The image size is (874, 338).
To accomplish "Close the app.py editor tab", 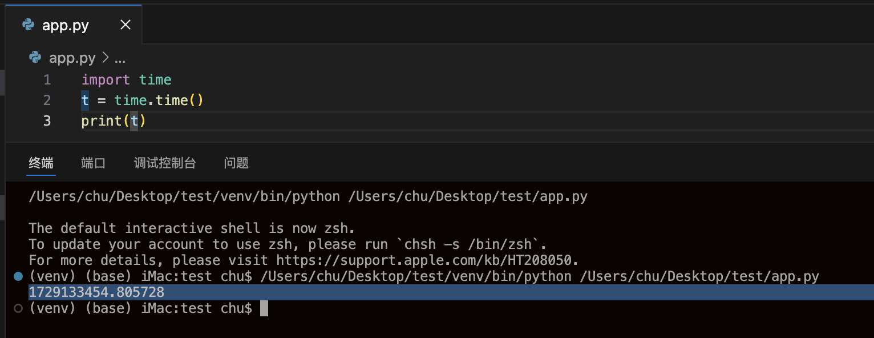I will [126, 25].
